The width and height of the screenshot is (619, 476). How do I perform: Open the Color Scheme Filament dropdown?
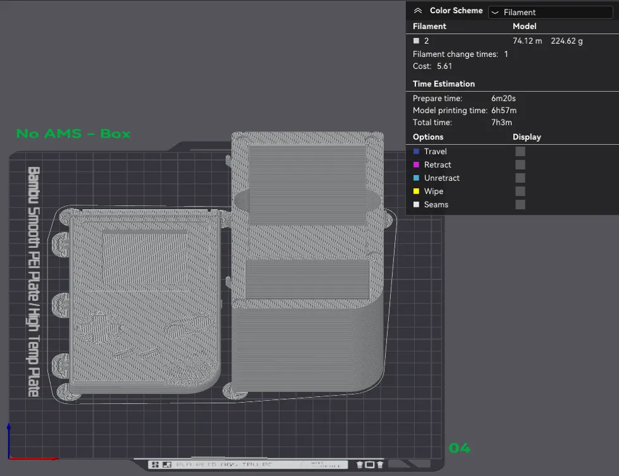[550, 12]
